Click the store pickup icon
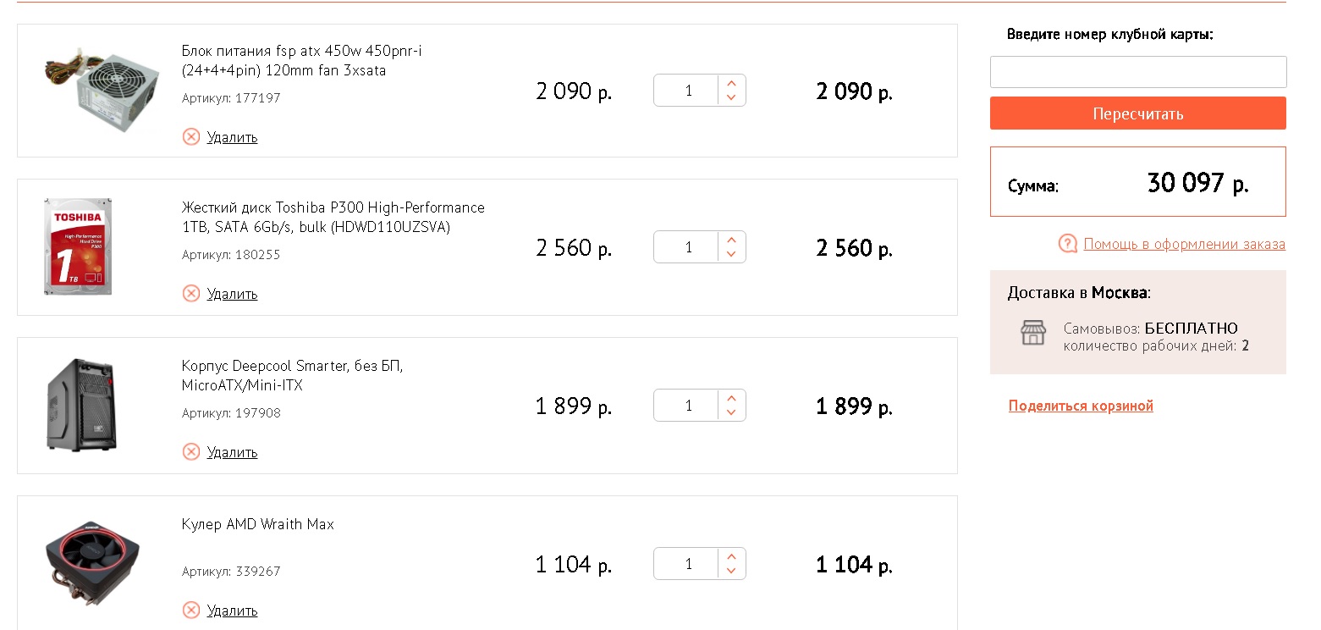 [x=1033, y=333]
